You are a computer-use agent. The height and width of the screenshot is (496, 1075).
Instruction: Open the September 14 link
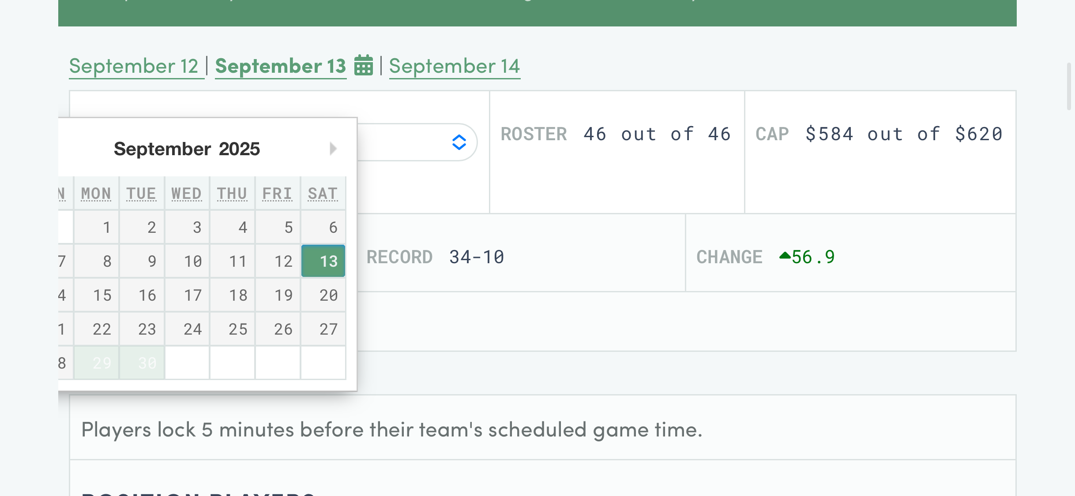click(455, 66)
